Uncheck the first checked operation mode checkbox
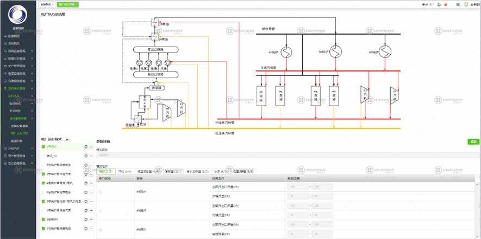Screen dimensions: 481x239 [x=43, y=146]
